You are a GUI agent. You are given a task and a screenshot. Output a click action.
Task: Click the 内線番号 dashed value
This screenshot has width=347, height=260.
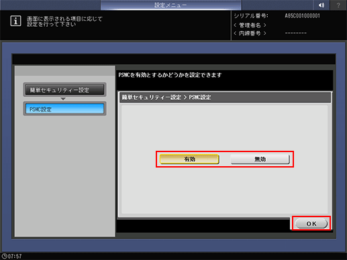(x=296, y=34)
